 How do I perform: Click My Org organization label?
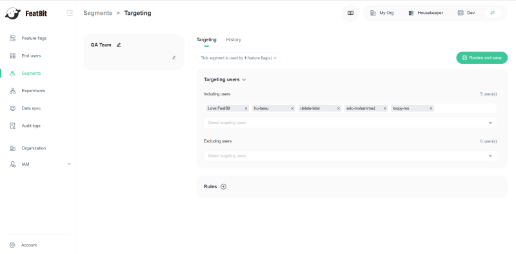click(386, 13)
